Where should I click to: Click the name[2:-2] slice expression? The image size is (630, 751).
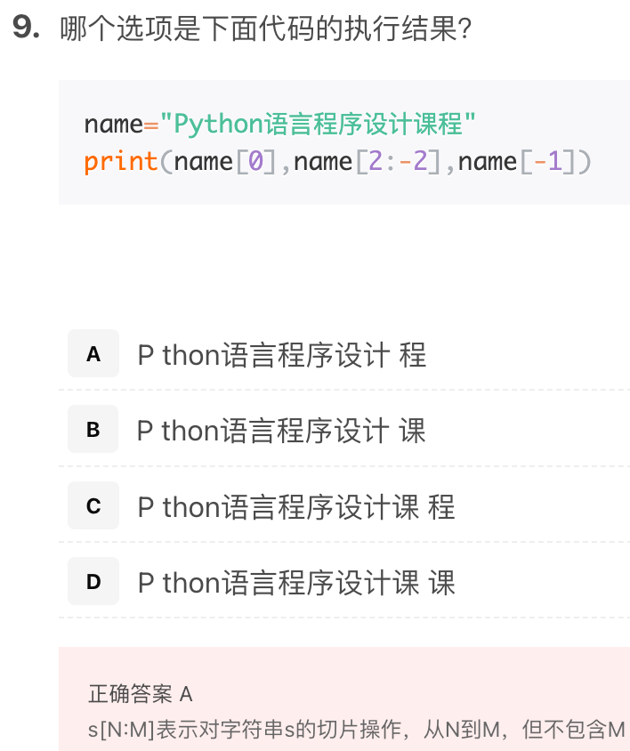coord(367,161)
